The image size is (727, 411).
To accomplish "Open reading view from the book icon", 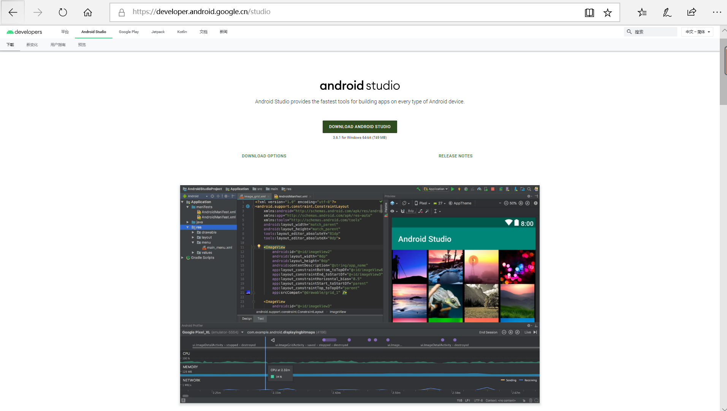I will (x=589, y=13).
